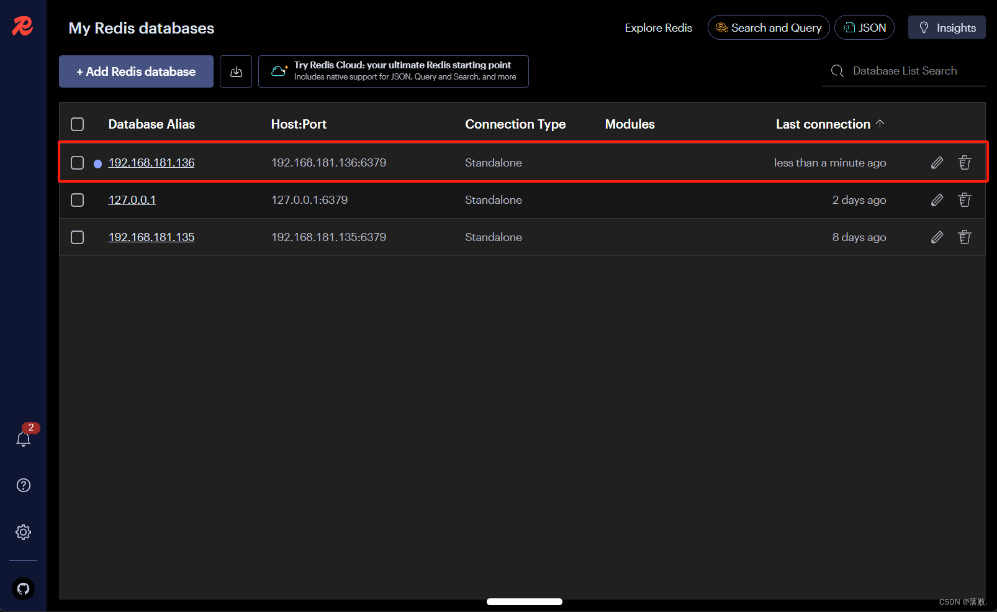This screenshot has height=612, width=997.
Task: Delete the 192.168.181.135 database
Action: tap(965, 237)
